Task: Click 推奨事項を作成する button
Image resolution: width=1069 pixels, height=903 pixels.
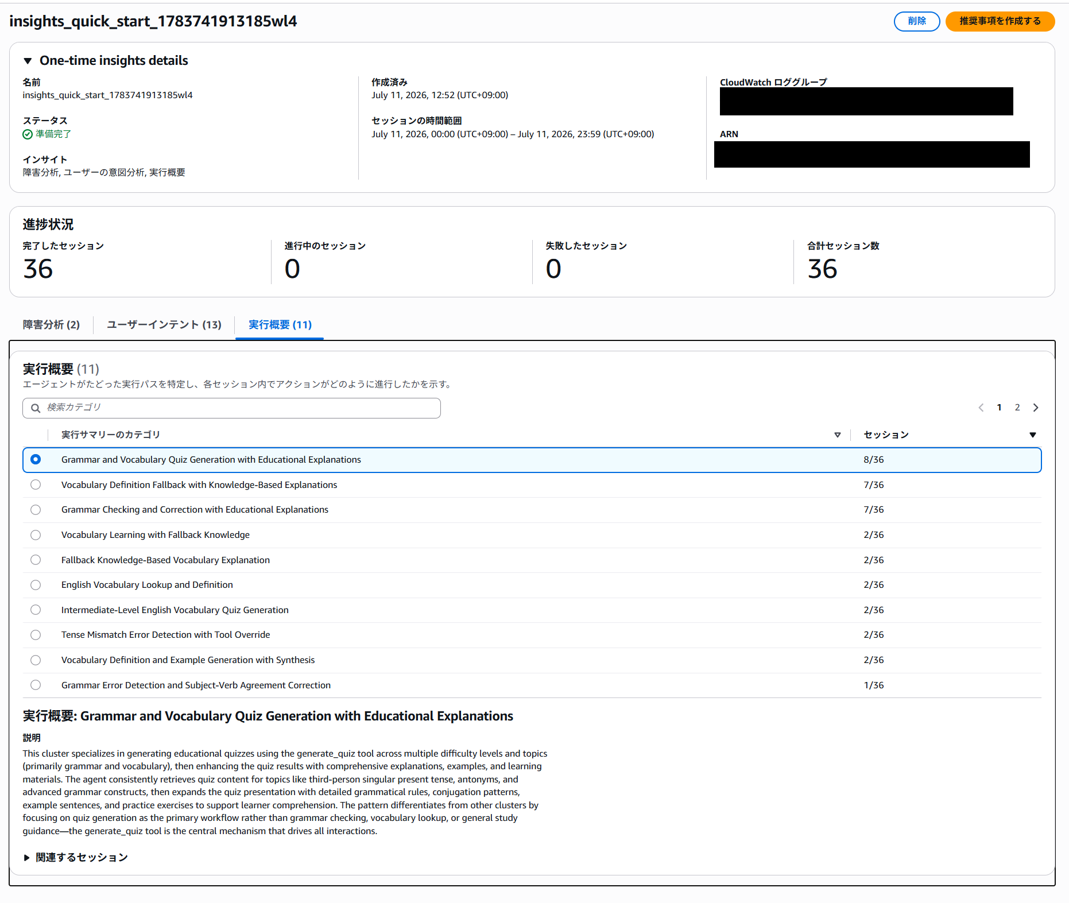Action: pos(1000,21)
